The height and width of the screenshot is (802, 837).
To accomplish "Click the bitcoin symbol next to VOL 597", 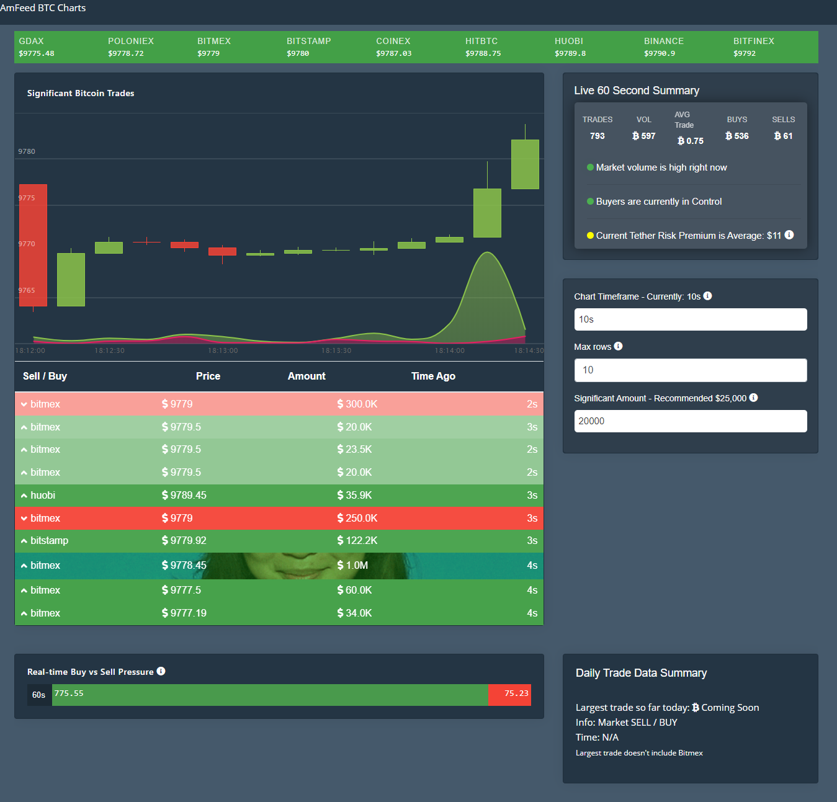I will (635, 136).
